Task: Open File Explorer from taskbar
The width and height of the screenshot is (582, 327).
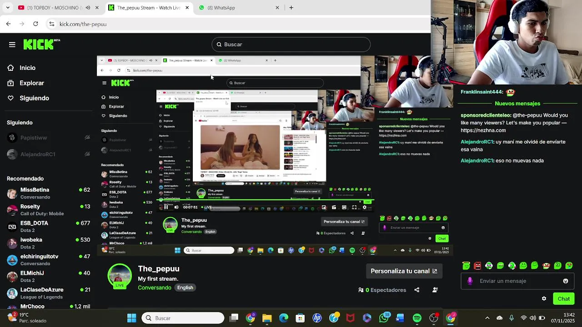Action: pyautogui.click(x=267, y=318)
